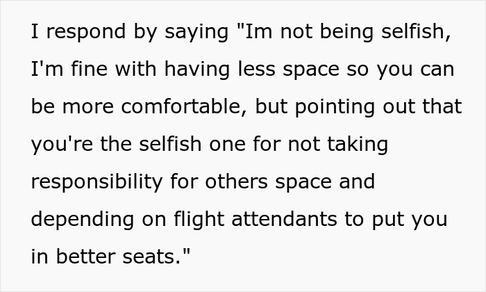Click the word "space" in second line

pos(311,70)
